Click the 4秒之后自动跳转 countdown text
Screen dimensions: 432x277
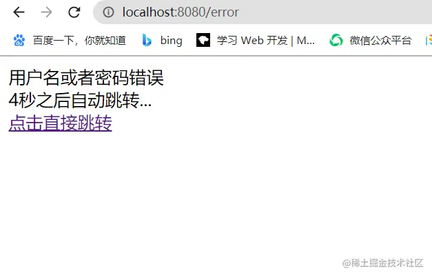[80, 101]
